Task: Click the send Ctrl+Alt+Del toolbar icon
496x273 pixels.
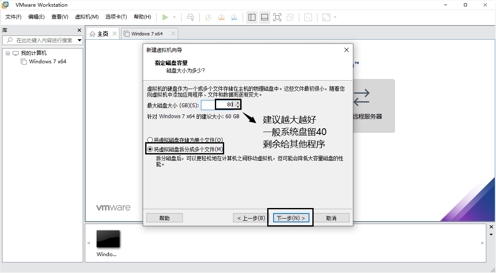Action: (190, 17)
